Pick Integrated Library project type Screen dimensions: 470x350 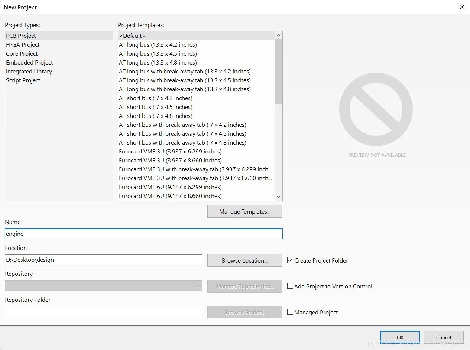29,72
